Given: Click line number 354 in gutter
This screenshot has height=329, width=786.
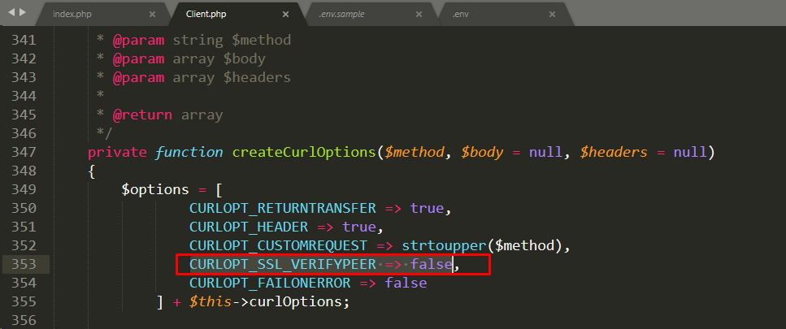Looking at the screenshot, I should 24,283.
